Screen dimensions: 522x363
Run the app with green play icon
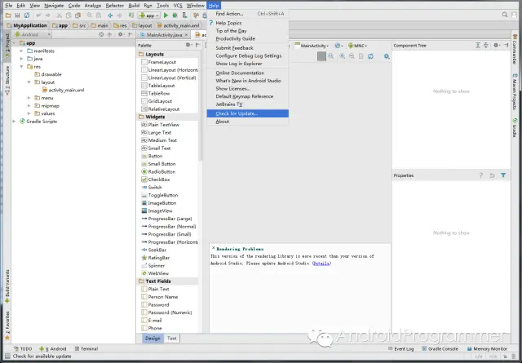click(x=166, y=15)
